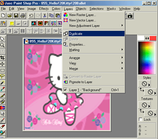Swap styles with the bent arrow icon

142,90
